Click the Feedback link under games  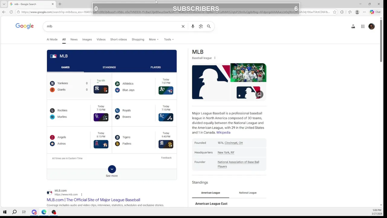pyautogui.click(x=166, y=158)
